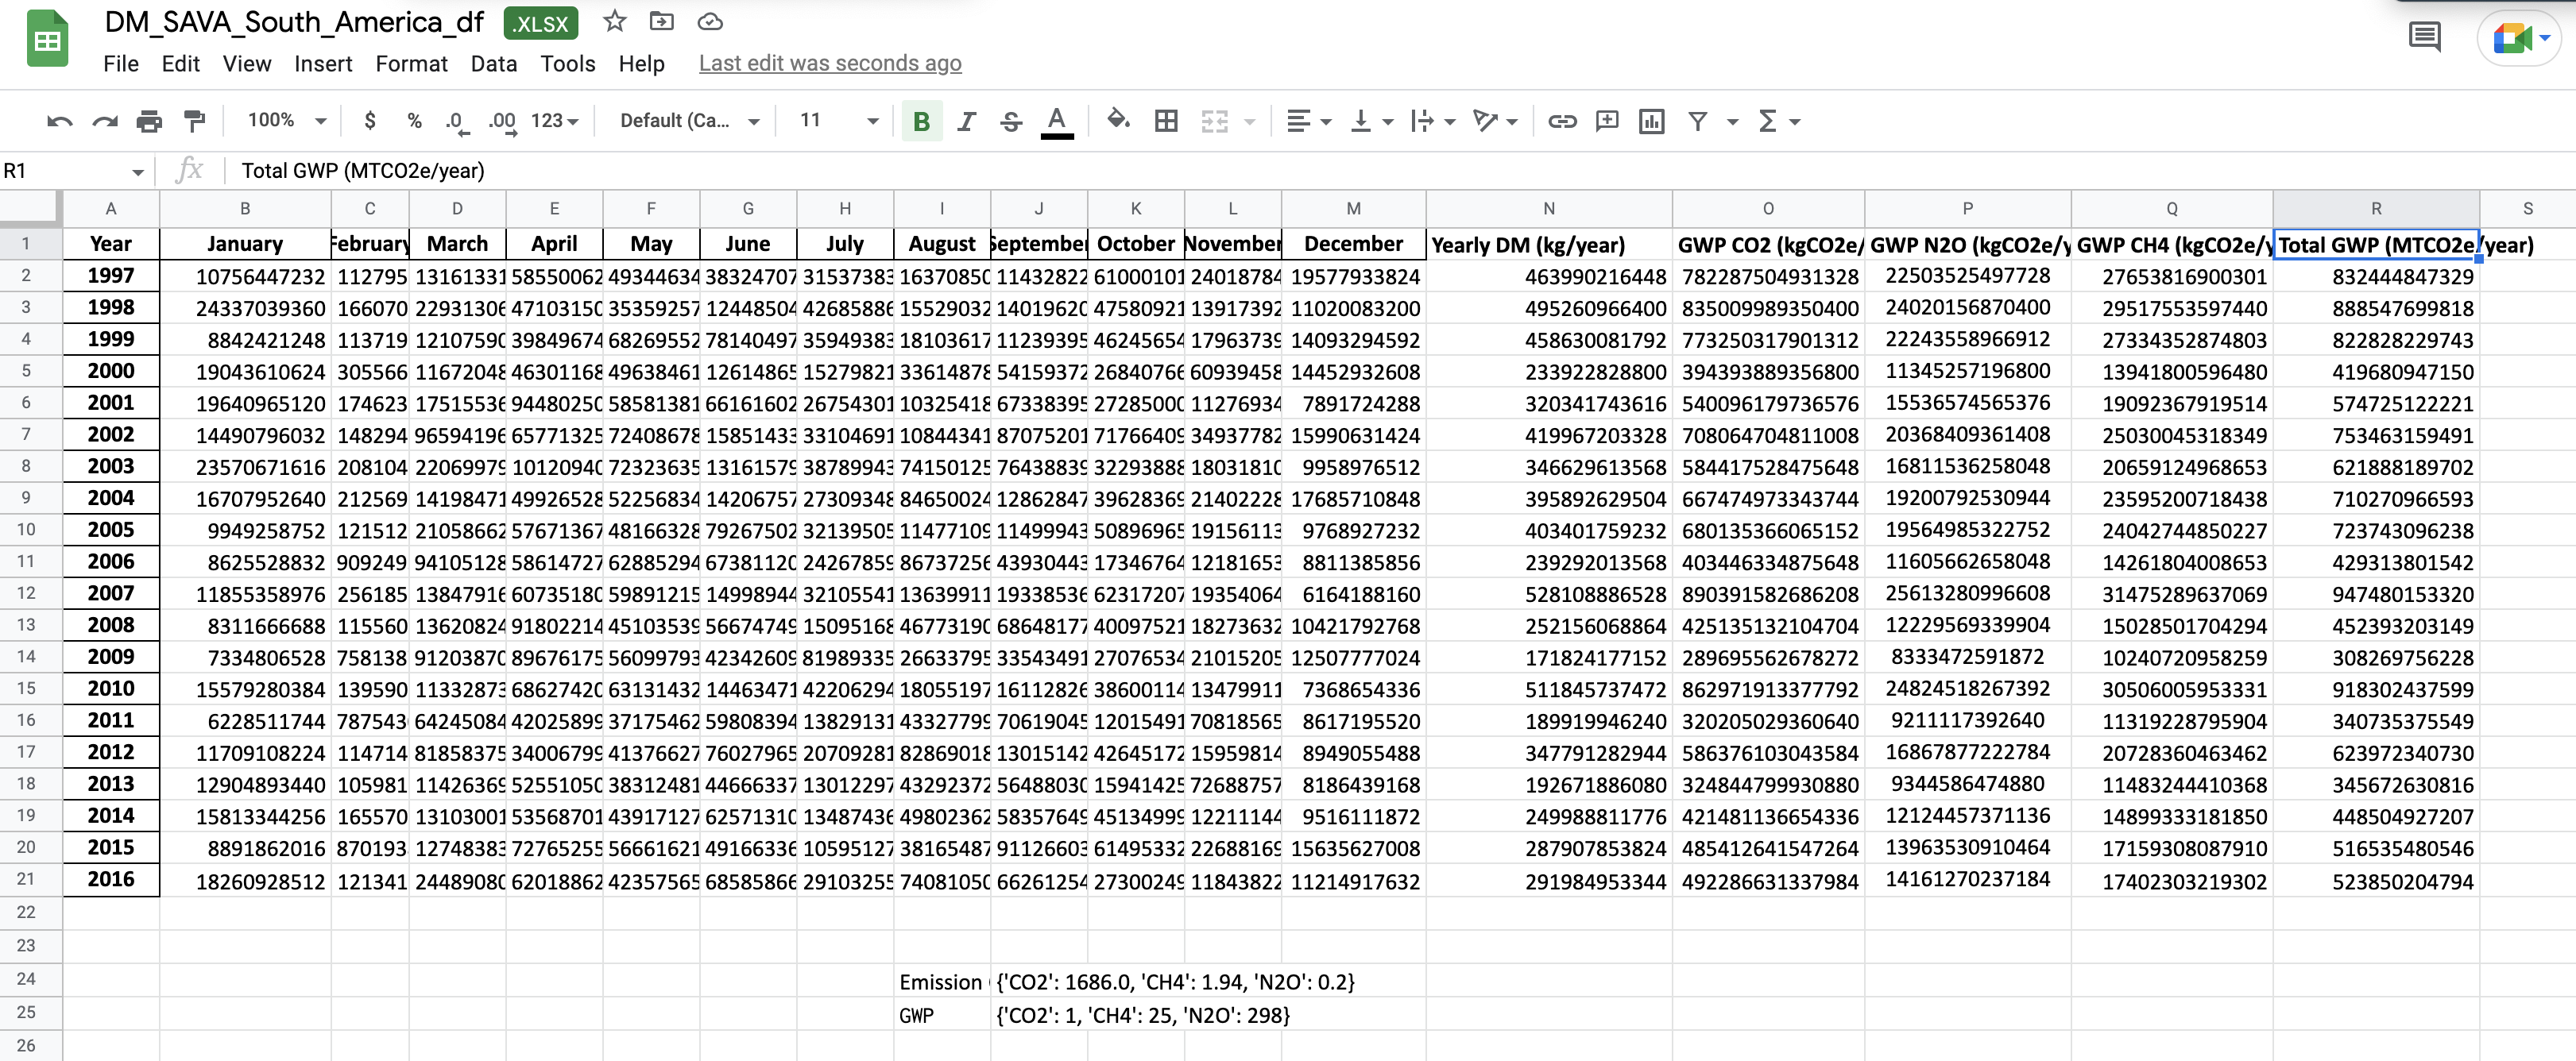Open the View menu
The height and width of the screenshot is (1061, 2576).
(247, 64)
